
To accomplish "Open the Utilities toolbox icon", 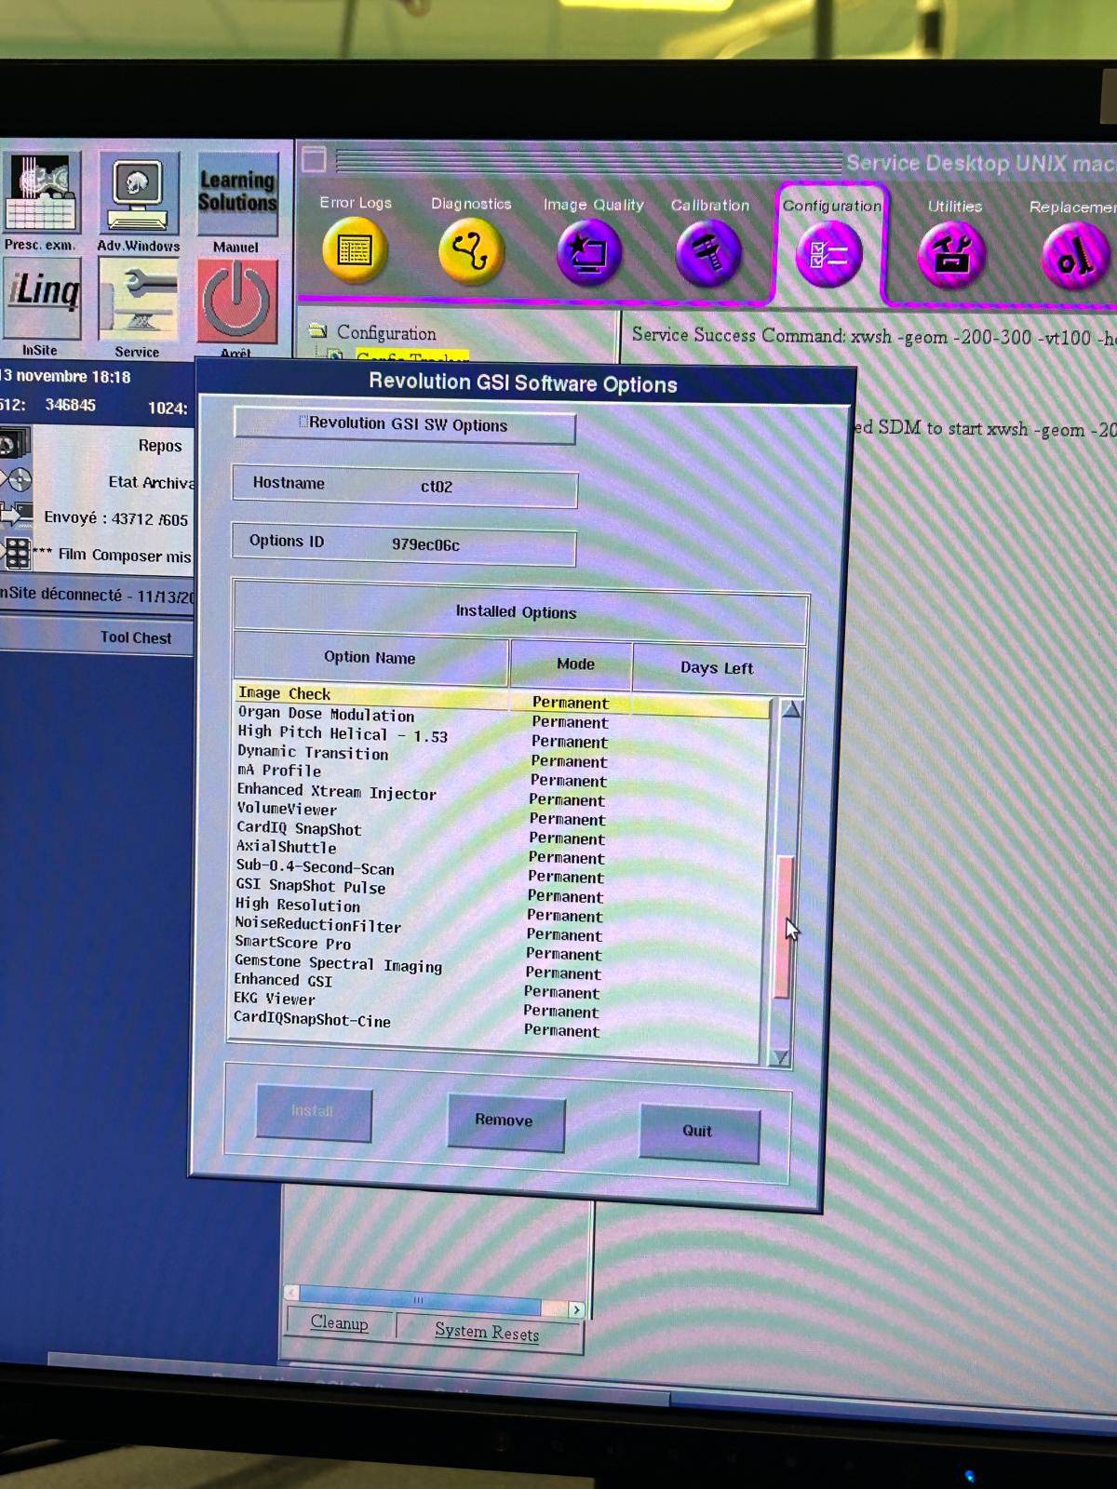I will coord(951,256).
